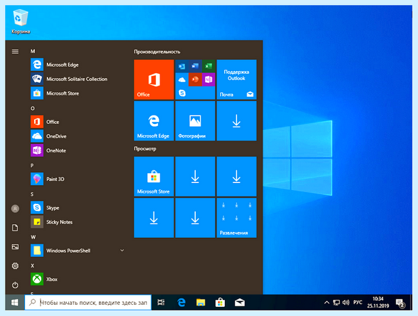Image resolution: width=418 pixels, height=316 pixels.
Task: Open the Почта (Mail) tile
Action: click(x=236, y=79)
